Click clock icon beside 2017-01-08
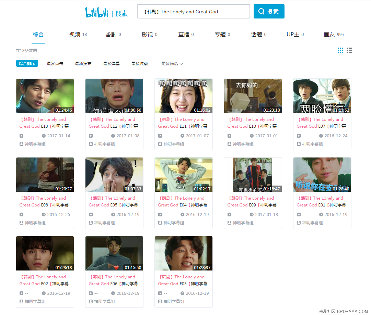Viewport: 371px width, 315px height. [x=113, y=136]
